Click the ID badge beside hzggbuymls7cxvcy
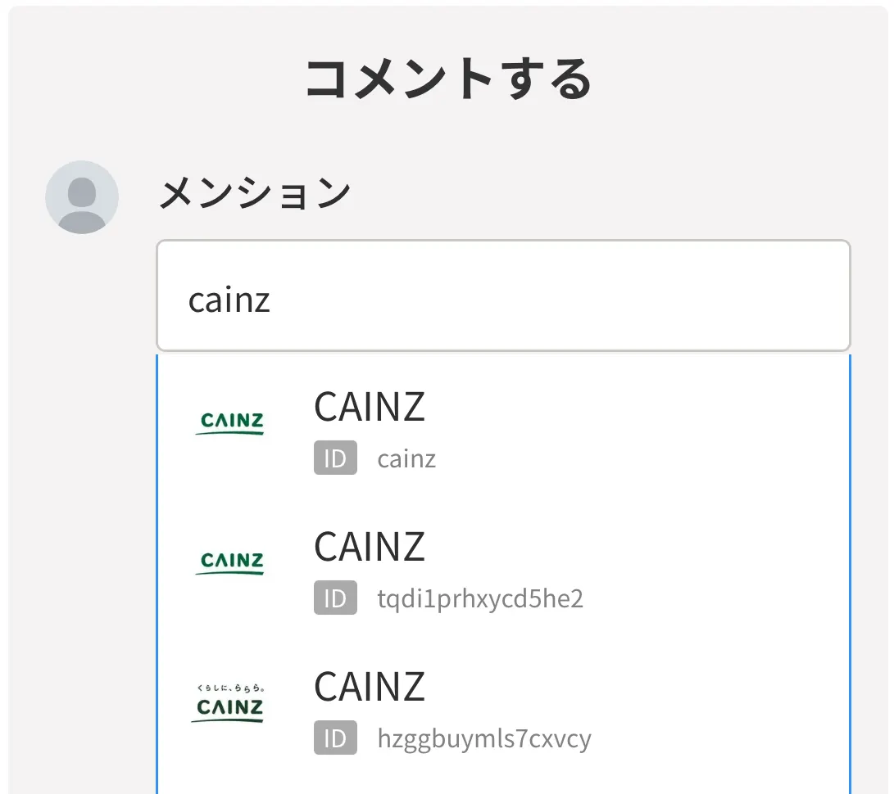 [x=335, y=738]
